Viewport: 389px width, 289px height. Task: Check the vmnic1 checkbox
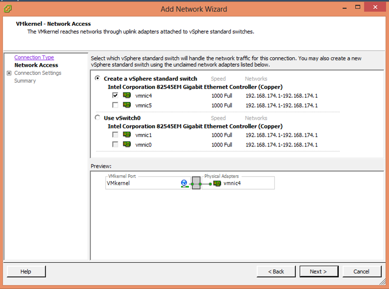coord(115,135)
